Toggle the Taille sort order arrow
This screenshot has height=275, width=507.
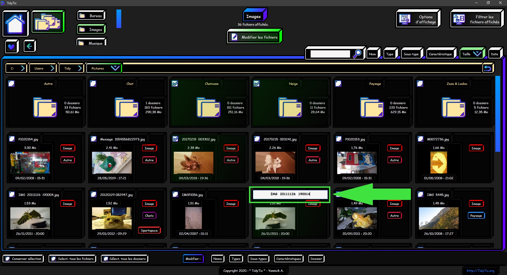(x=477, y=54)
